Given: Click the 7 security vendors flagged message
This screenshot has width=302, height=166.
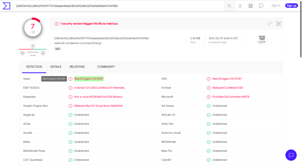Looking at the screenshot, I should [89, 24].
